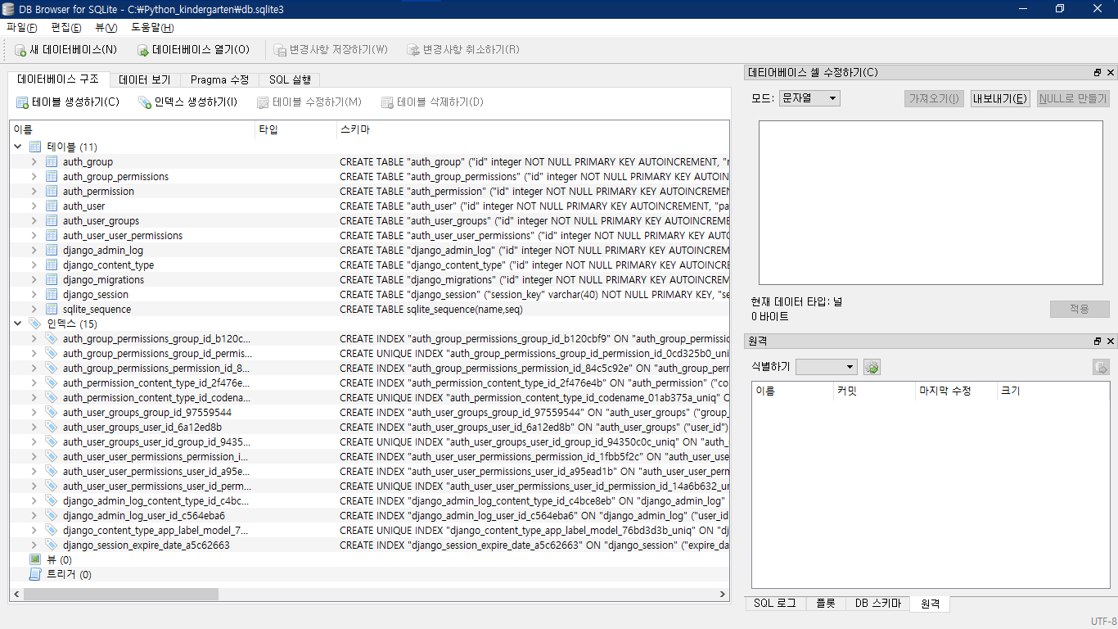Close the 데이터베이스 셀 수정하기 panel

coord(1111,73)
